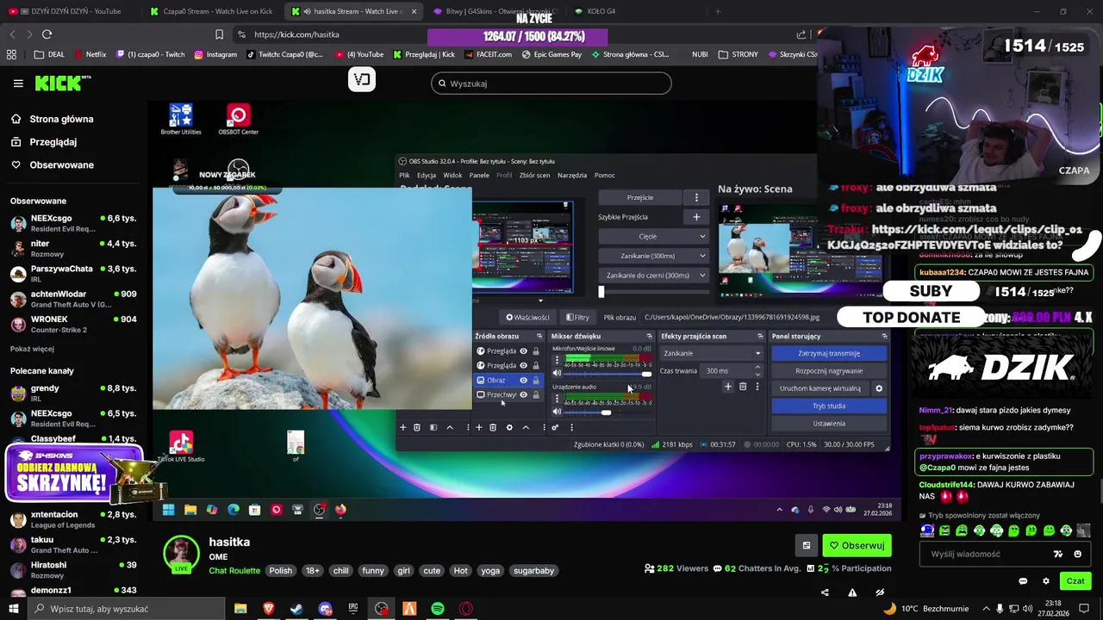Add quick transition with Szybkie Przejścia plus
1103x620 pixels.
(696, 217)
